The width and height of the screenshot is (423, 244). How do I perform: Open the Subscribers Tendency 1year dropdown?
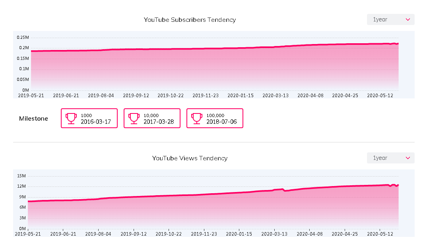click(x=390, y=19)
